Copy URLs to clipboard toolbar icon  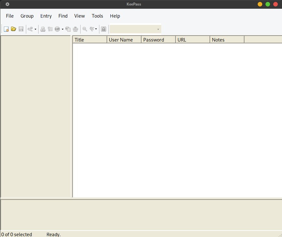pos(68,29)
